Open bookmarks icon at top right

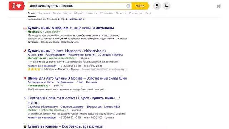coord(219,6)
